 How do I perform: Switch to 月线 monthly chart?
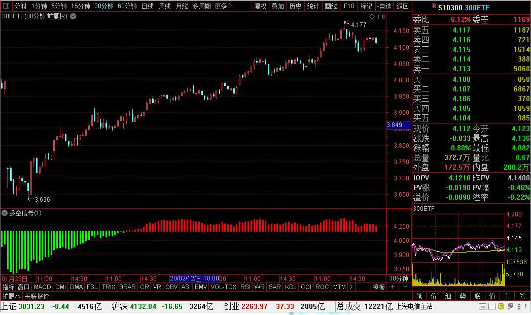pos(182,6)
